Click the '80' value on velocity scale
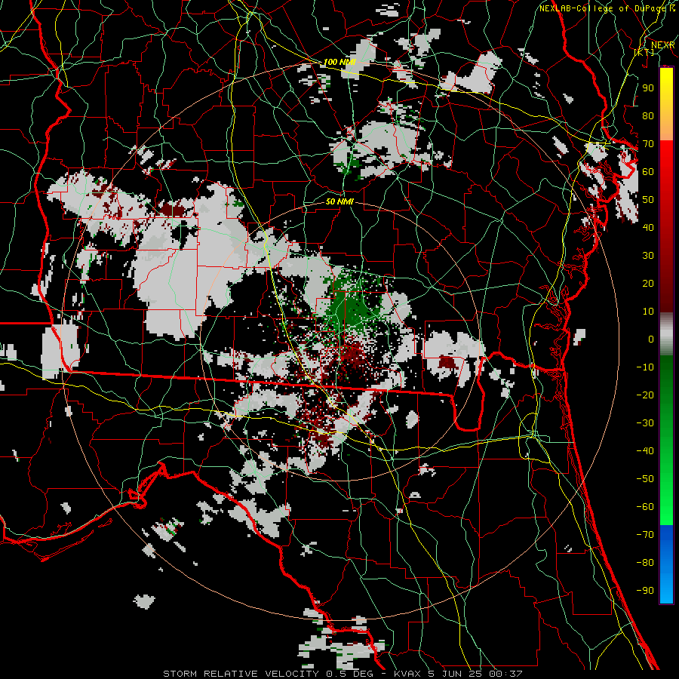Viewport: 679px width, 679px height. (648, 115)
